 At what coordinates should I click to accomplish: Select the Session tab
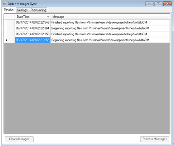[x=9, y=10]
